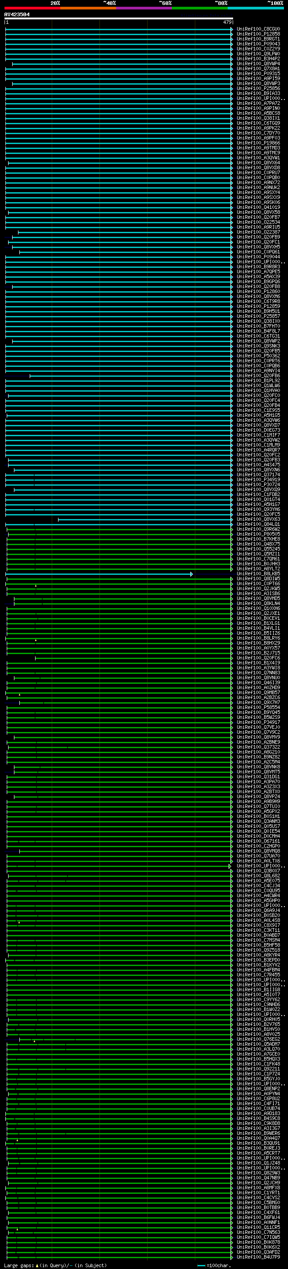Select UniRef100_Q38IX1 label

point(258,118)
